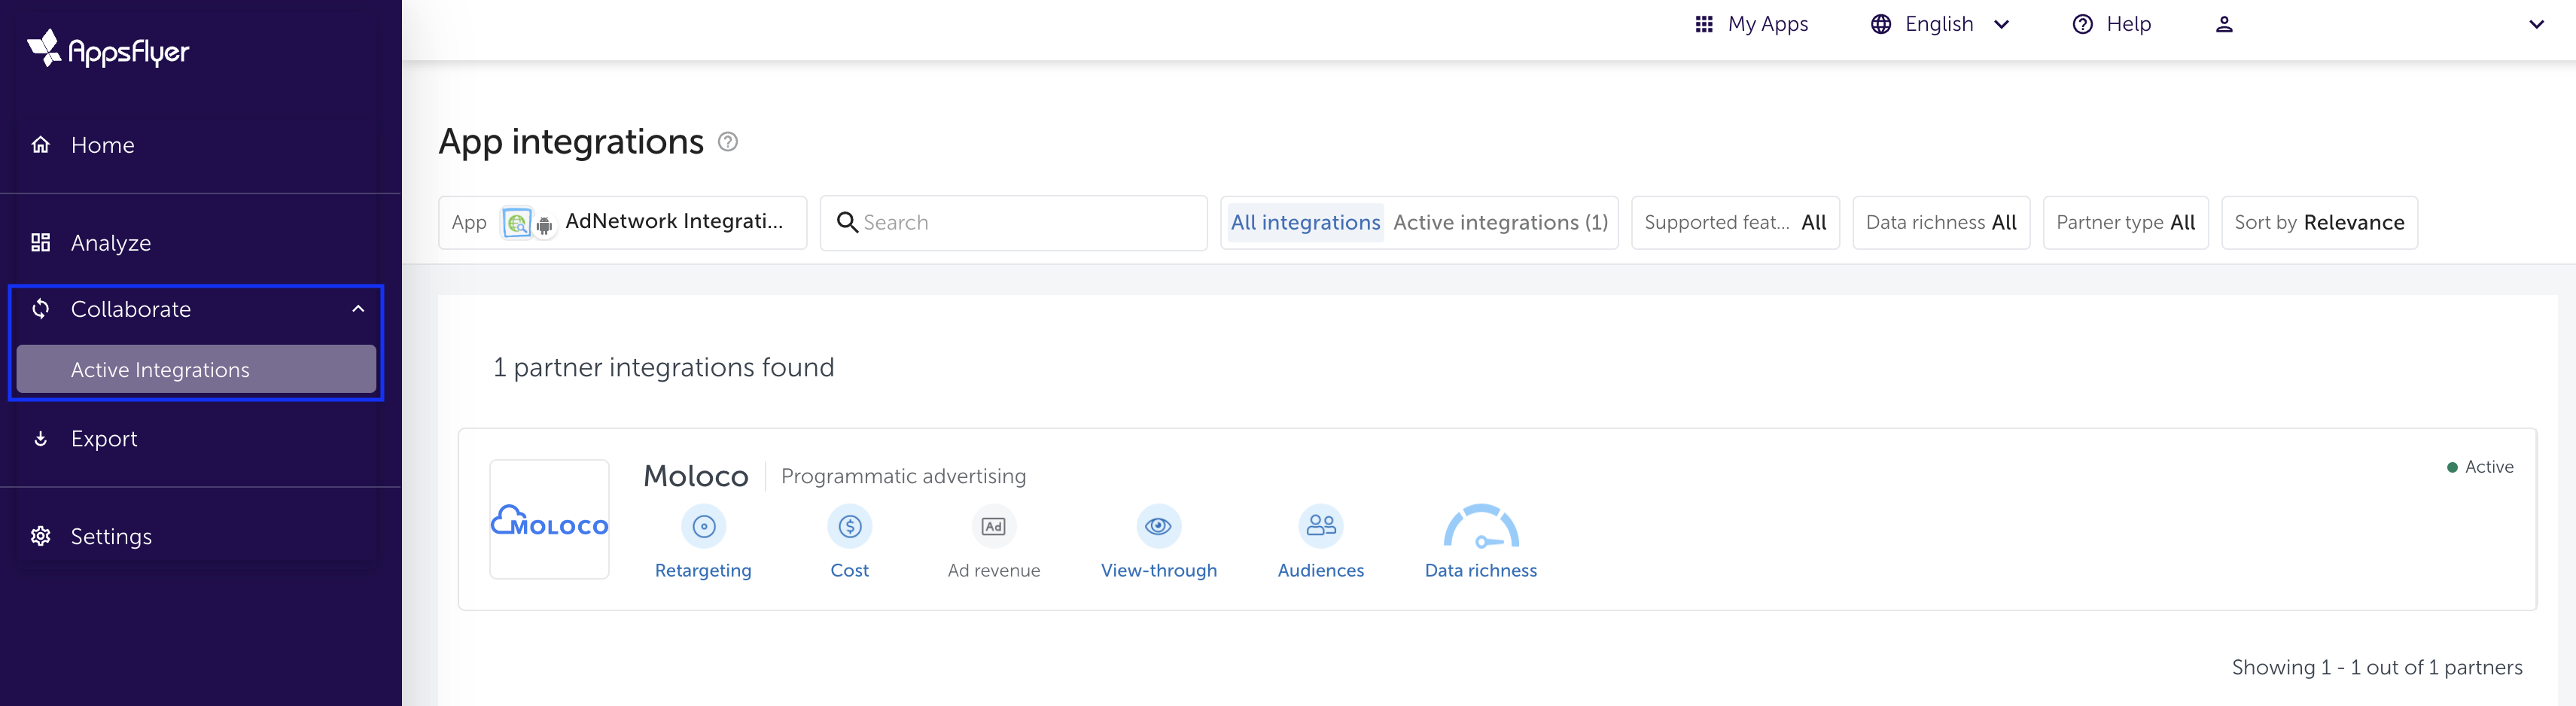Select the Retargeting icon for Moloco

pos(703,526)
